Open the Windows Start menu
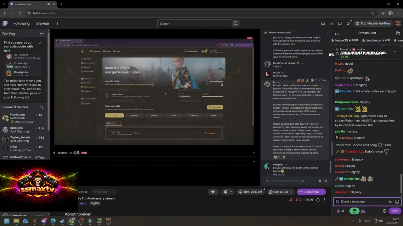The height and width of the screenshot is (226, 403). [7, 221]
